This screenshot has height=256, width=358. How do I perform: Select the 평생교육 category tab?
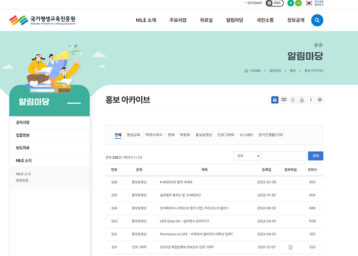[x=134, y=135]
